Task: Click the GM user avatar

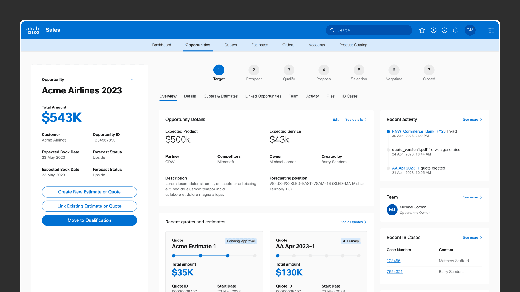Action: coord(470,30)
